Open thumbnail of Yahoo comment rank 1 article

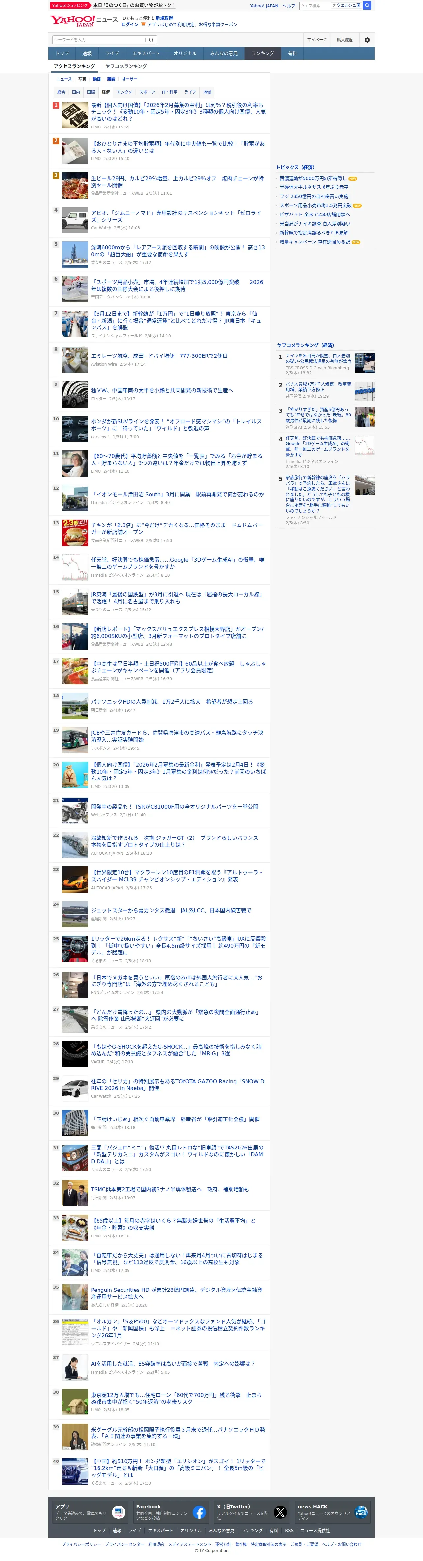(365, 363)
